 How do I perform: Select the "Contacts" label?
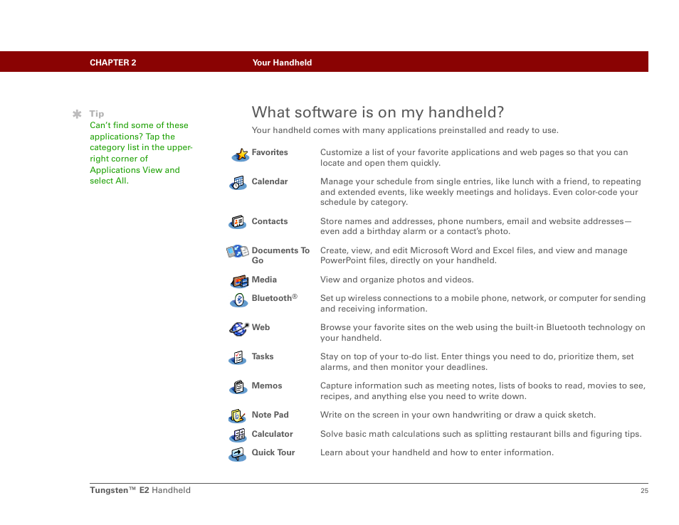pos(270,221)
